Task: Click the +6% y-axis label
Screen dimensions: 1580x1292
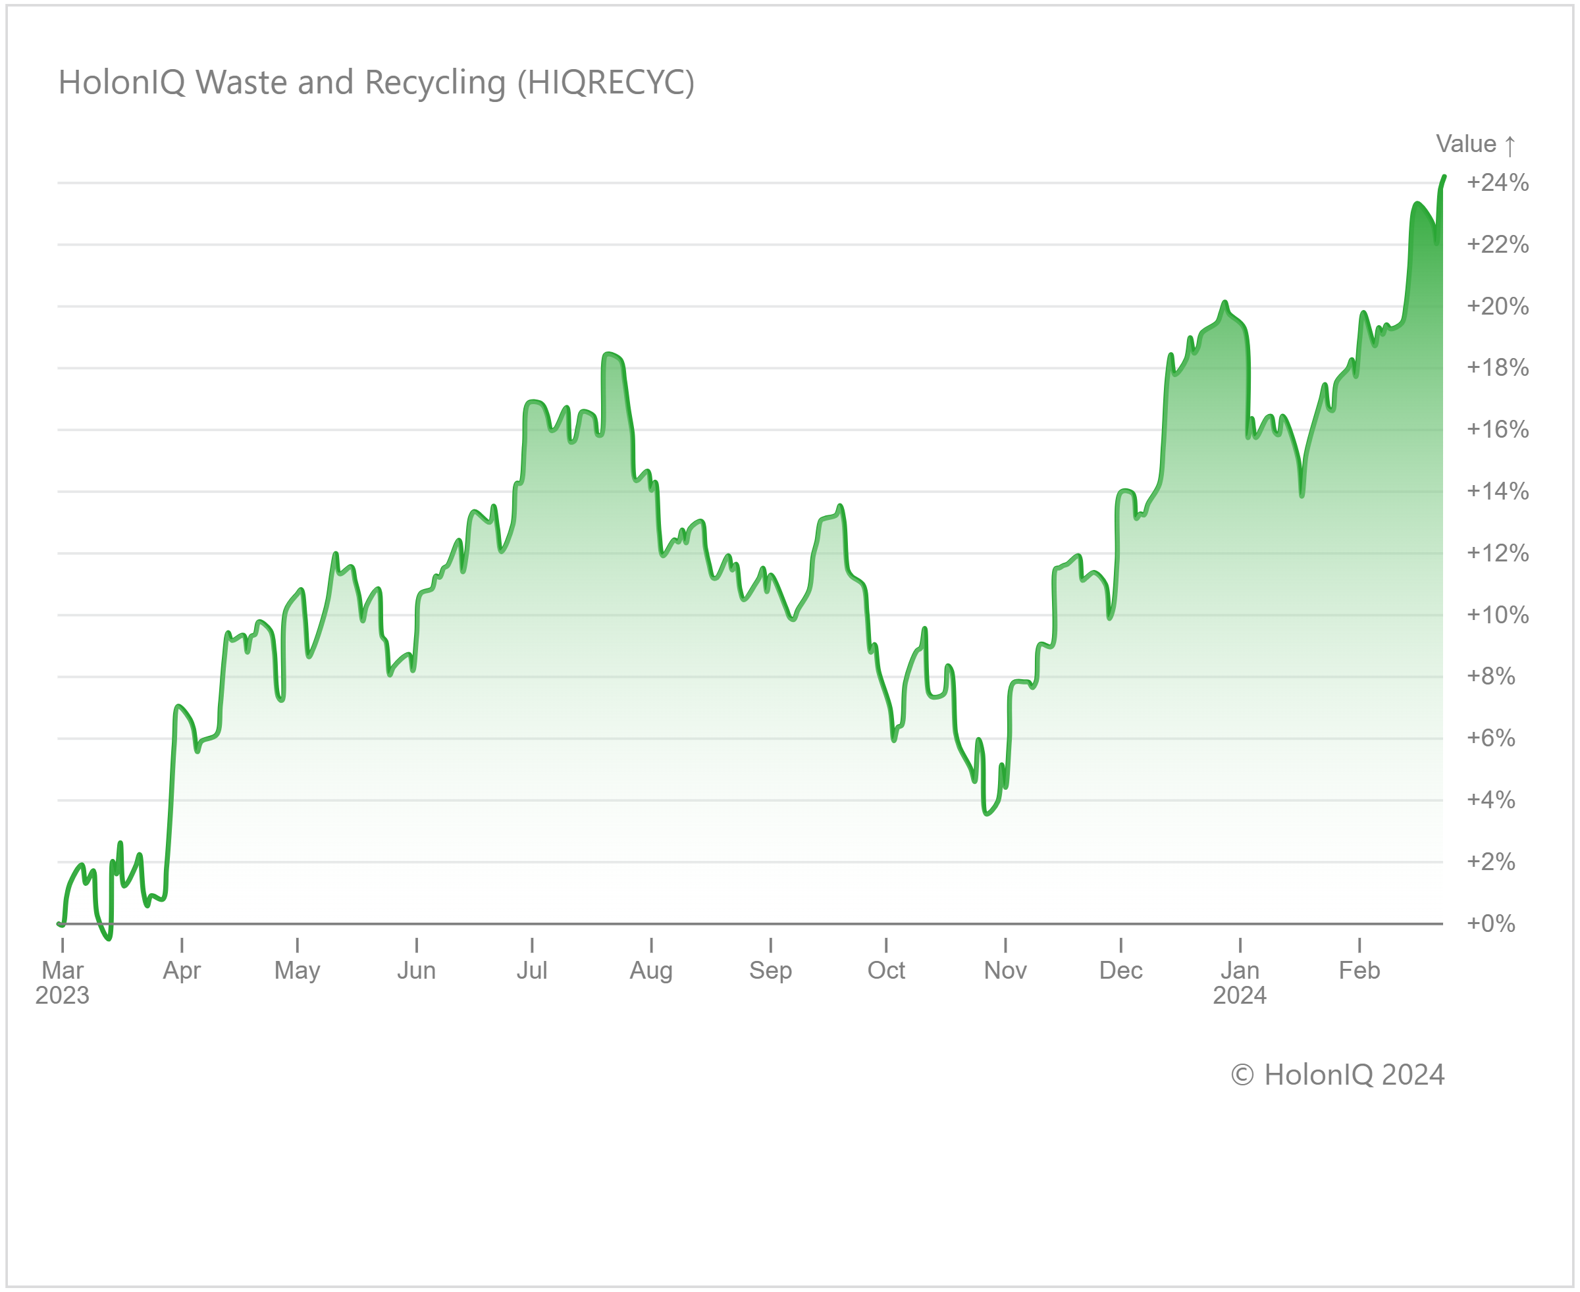Action: click(x=1490, y=738)
